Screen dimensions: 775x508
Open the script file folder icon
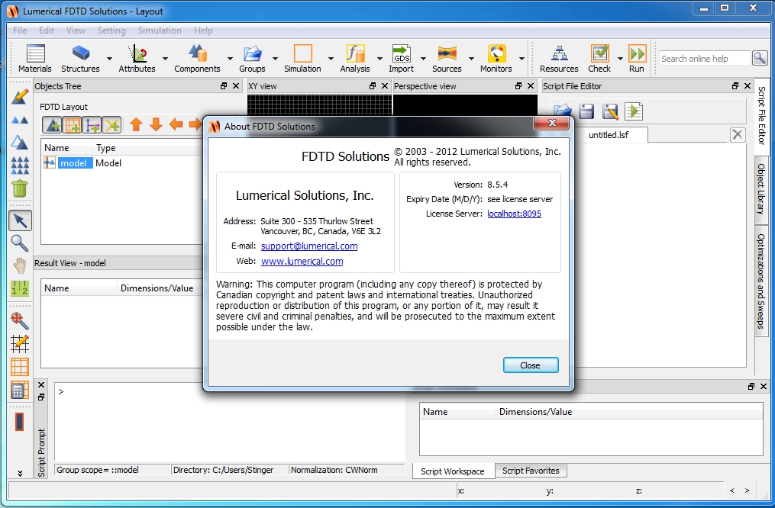point(563,111)
